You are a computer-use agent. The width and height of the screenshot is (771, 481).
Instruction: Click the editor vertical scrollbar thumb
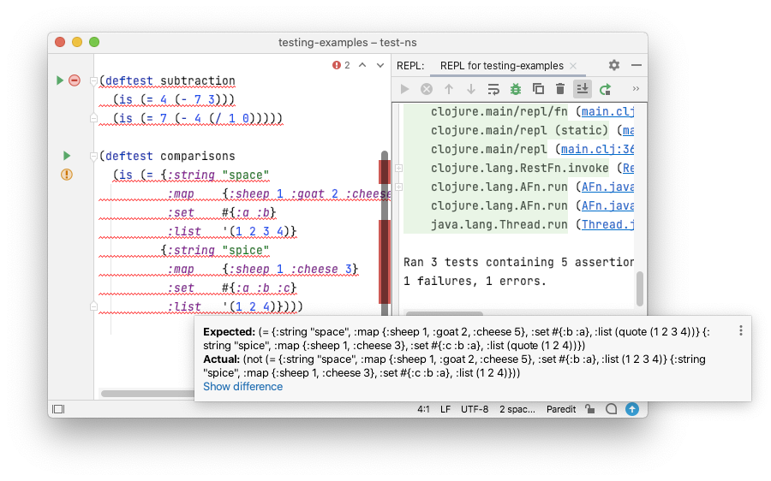click(385, 234)
